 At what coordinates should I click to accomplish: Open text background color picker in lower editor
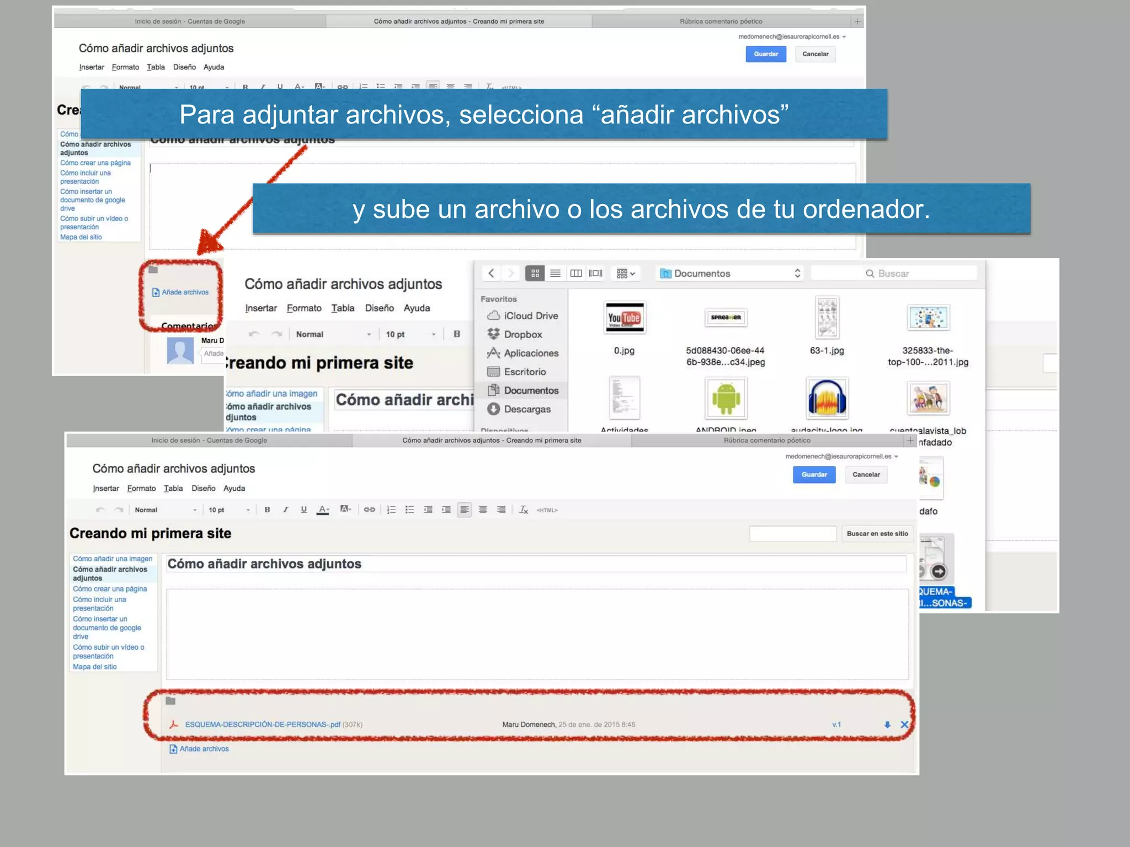click(345, 510)
